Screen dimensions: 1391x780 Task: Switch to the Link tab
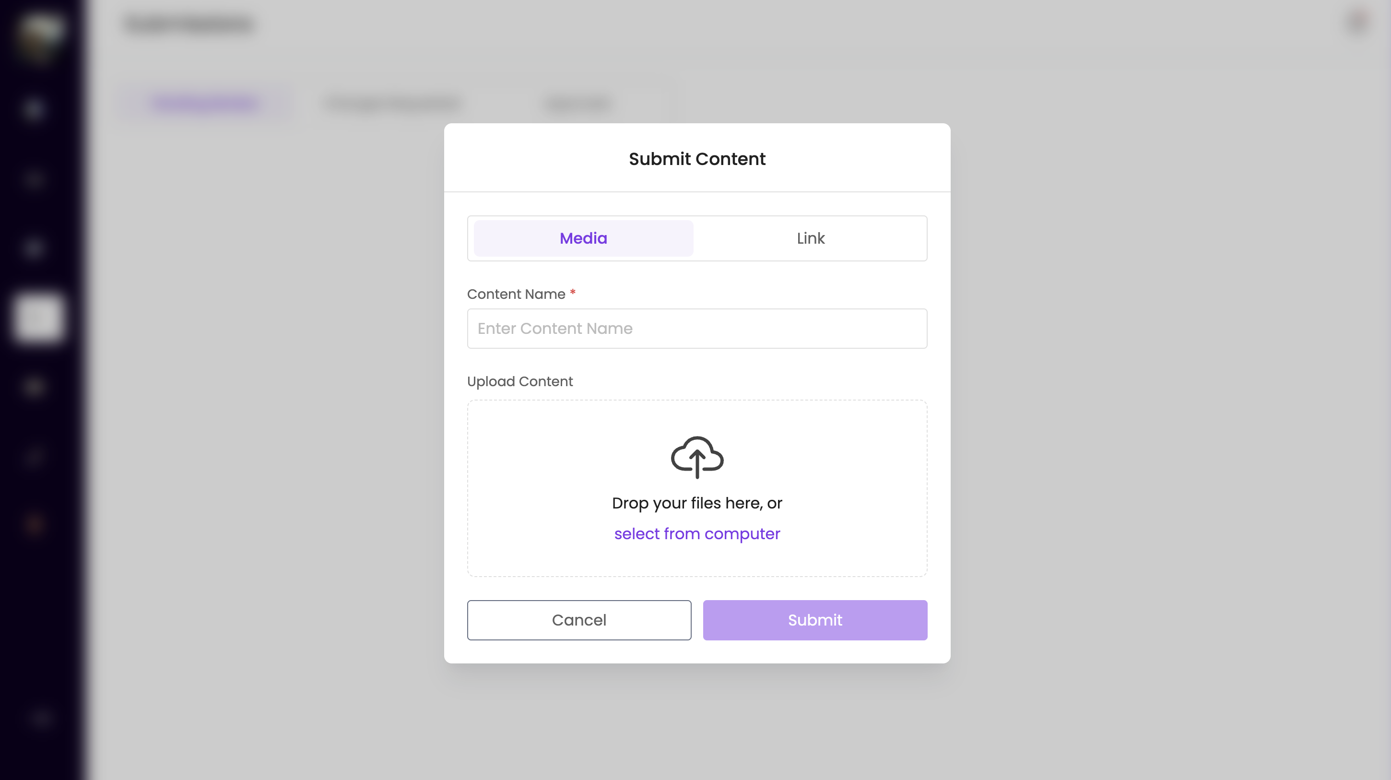point(811,238)
